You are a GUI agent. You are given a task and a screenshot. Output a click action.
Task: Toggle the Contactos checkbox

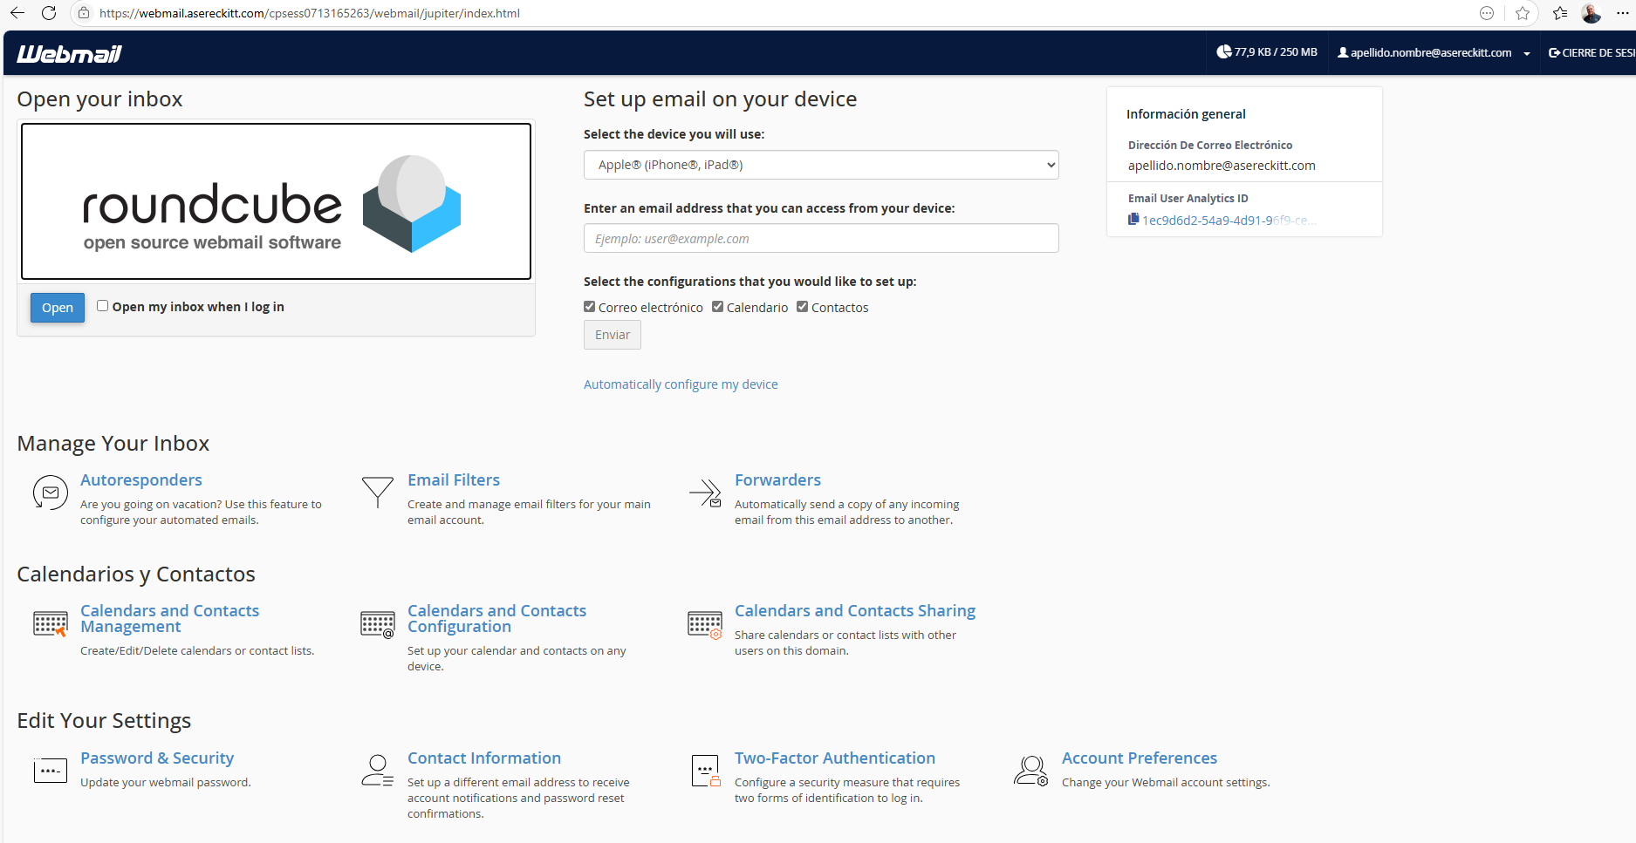803,307
